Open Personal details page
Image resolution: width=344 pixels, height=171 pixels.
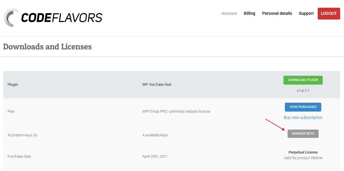[x=277, y=13]
